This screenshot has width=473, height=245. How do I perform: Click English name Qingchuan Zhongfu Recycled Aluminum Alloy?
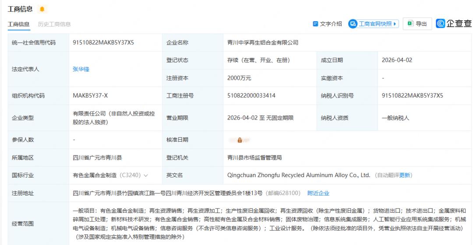click(299, 175)
